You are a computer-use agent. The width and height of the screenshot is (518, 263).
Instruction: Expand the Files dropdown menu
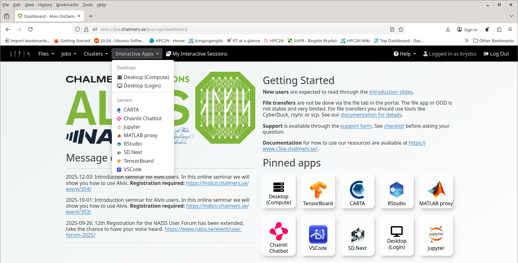[46, 54]
